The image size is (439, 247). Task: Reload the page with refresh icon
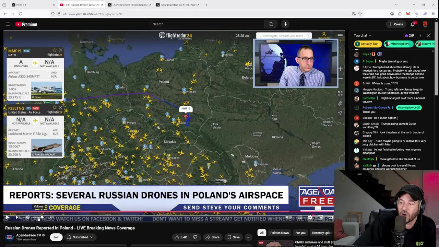pyautogui.click(x=21, y=14)
